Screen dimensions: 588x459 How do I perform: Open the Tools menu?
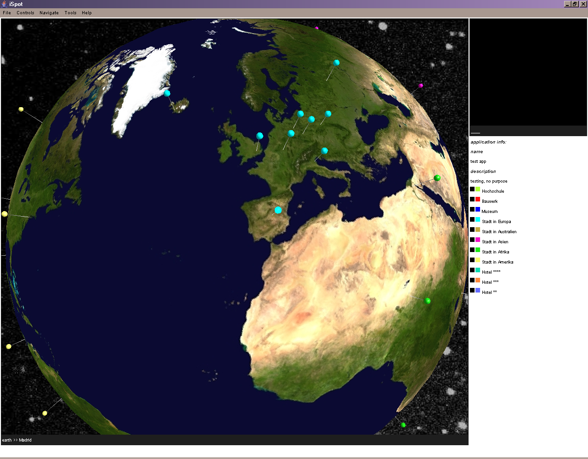(70, 13)
